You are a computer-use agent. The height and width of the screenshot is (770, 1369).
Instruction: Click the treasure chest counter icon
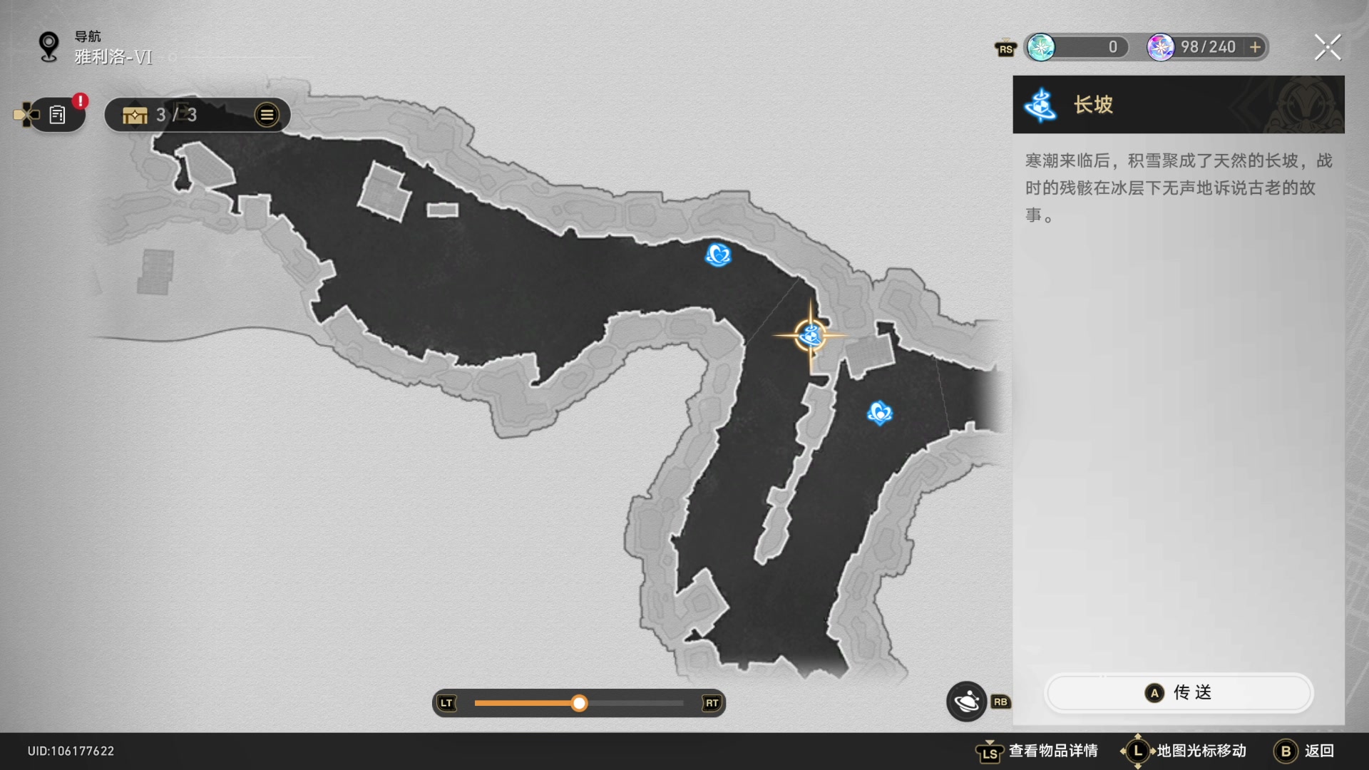pos(135,115)
